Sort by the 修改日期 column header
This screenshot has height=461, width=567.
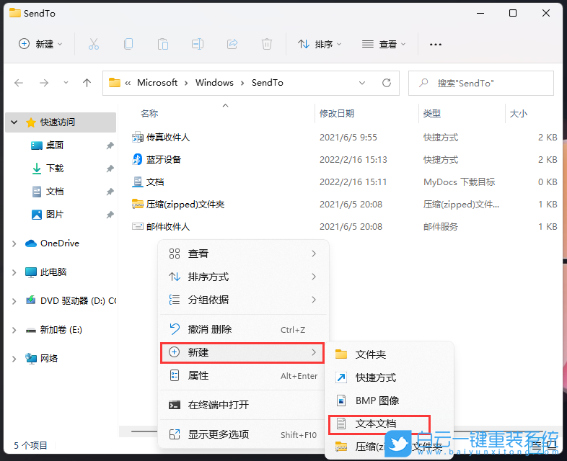click(337, 114)
